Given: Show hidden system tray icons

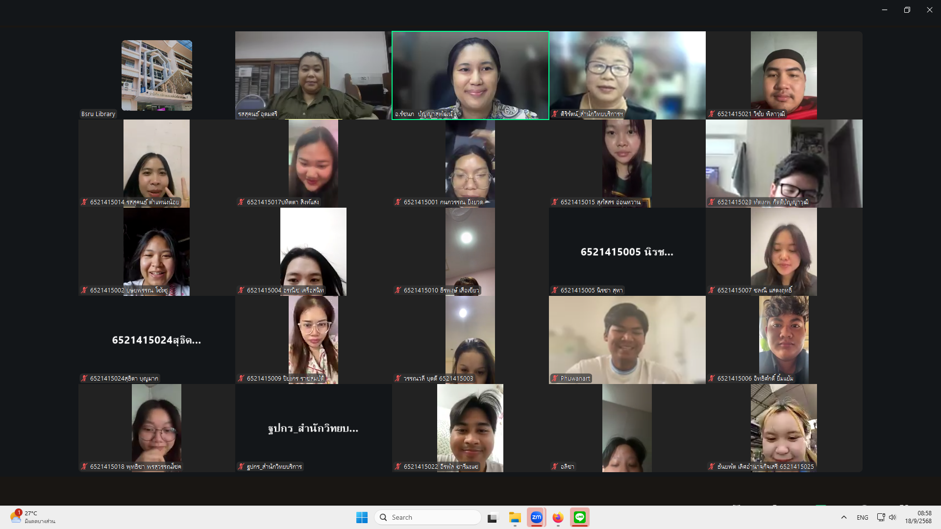Looking at the screenshot, I should (x=843, y=517).
